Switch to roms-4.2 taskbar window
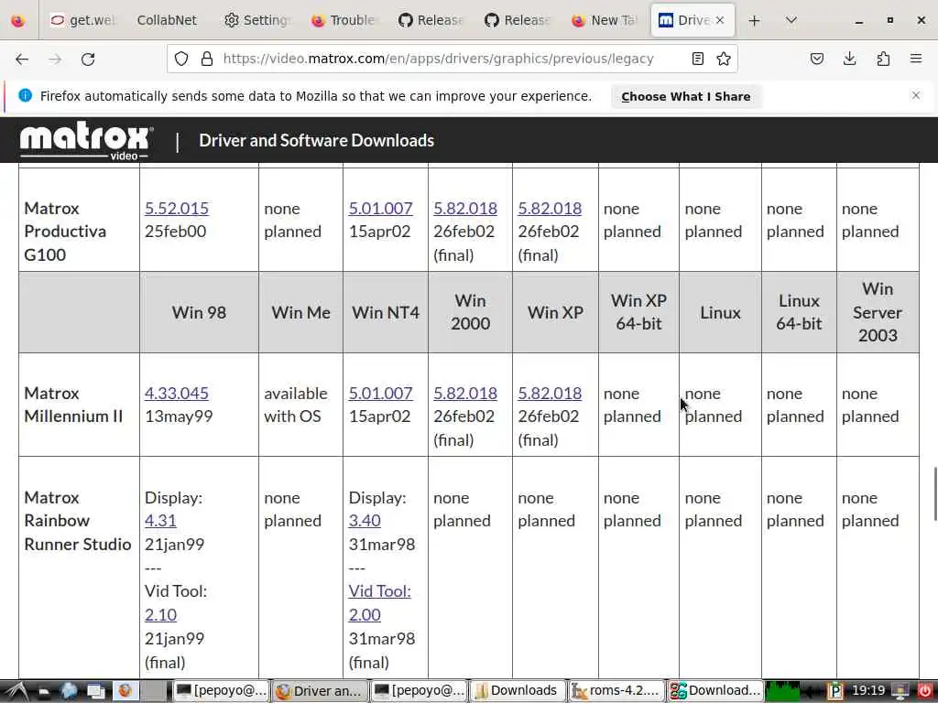938x703 pixels. coord(616,691)
